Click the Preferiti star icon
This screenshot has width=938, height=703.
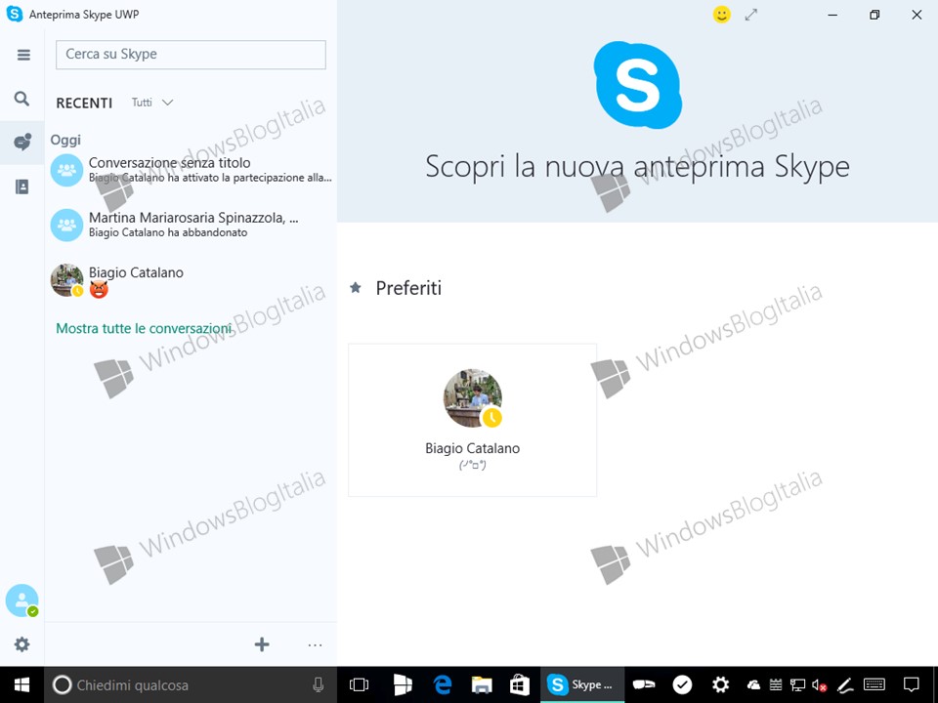pyautogui.click(x=356, y=287)
